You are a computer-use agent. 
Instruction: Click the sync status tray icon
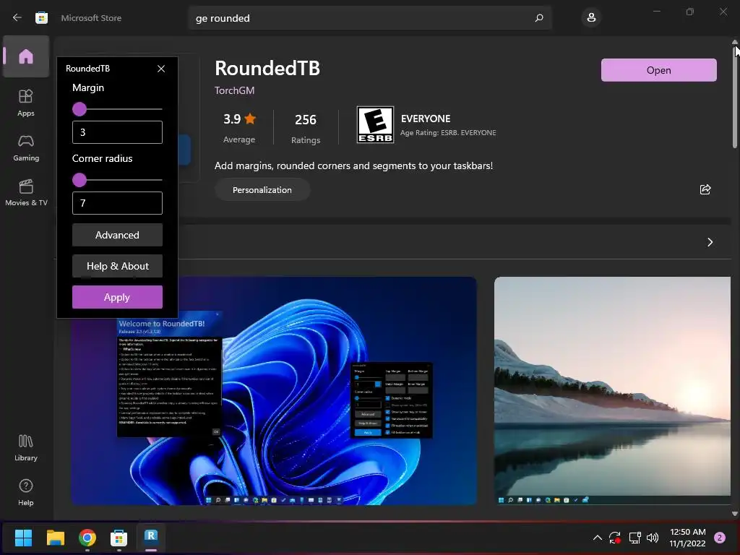pyautogui.click(x=614, y=538)
